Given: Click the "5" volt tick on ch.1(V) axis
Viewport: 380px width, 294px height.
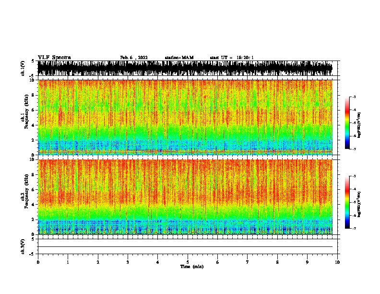Looking at the screenshot, I should click(33, 61).
